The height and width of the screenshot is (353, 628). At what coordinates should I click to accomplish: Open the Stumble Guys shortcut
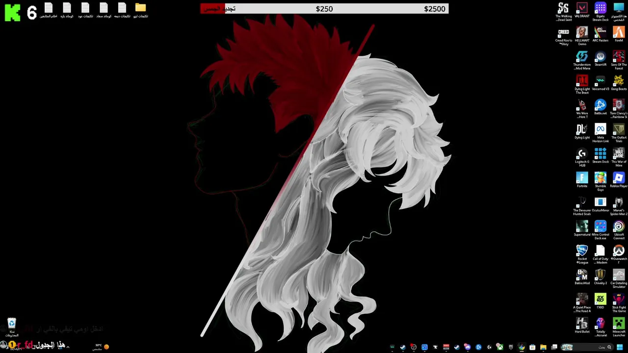tap(601, 181)
